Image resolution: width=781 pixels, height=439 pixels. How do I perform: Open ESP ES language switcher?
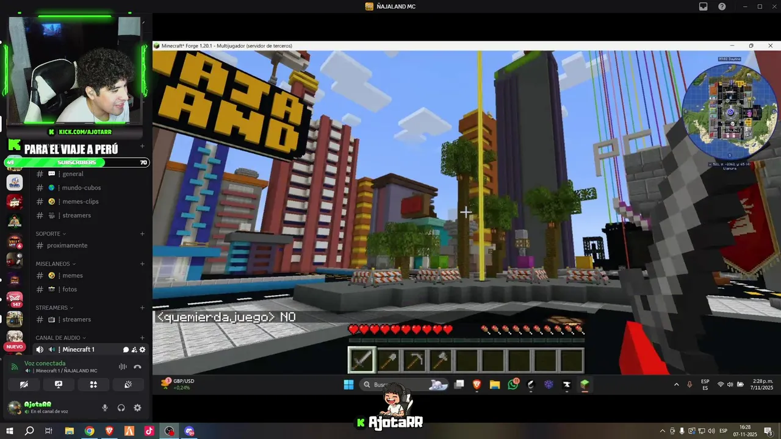[x=705, y=385]
